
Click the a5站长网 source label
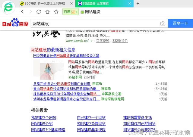coord(75,77)
